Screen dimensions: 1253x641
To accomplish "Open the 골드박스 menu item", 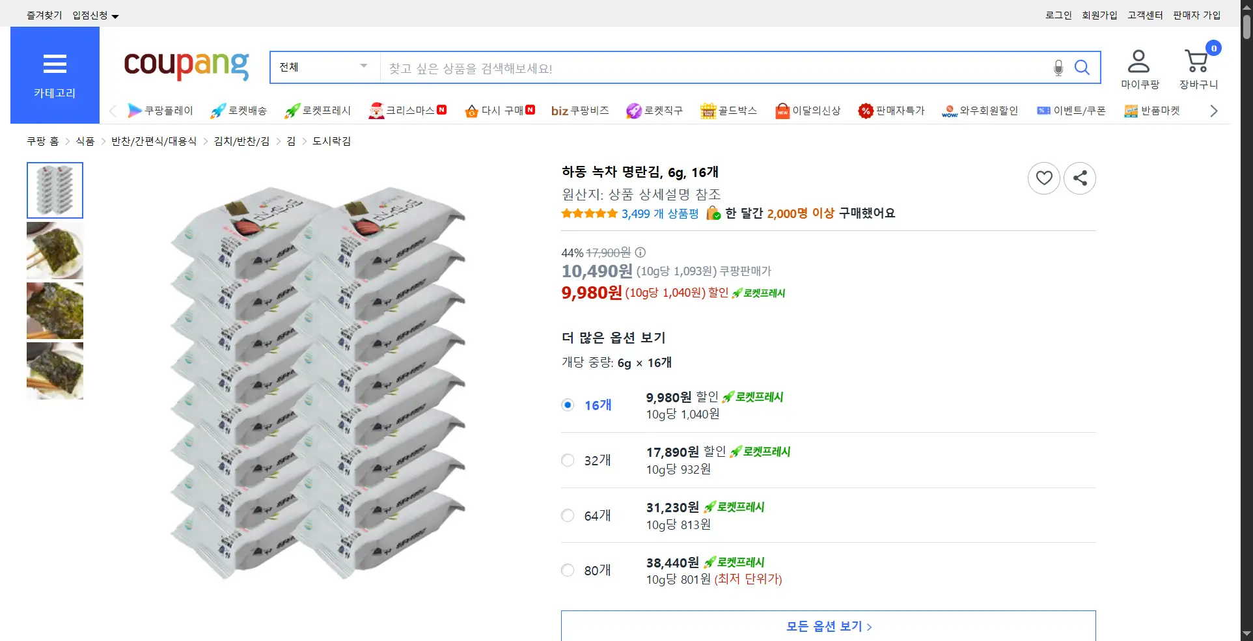I will click(x=729, y=111).
